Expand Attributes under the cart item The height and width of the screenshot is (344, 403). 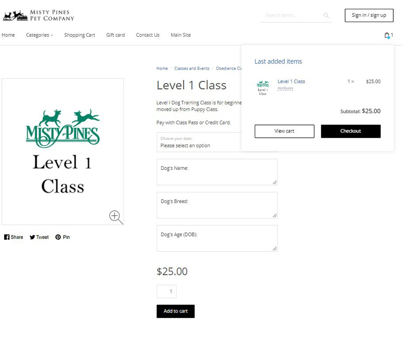point(285,88)
